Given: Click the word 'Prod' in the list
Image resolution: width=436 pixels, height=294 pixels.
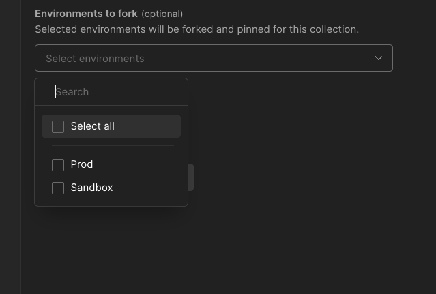Looking at the screenshot, I should (x=82, y=164).
